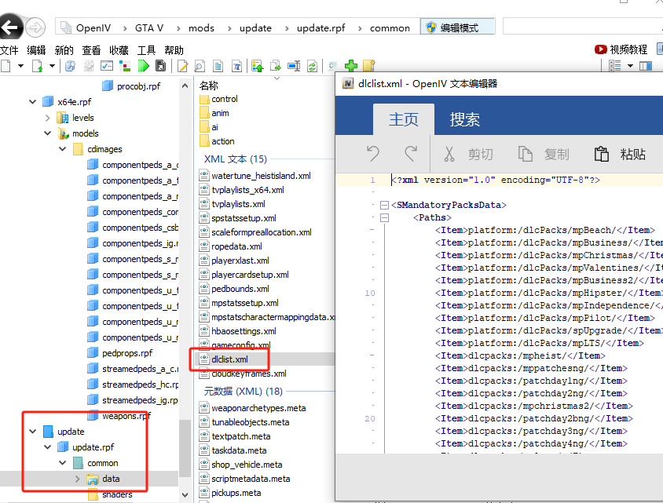Click the extract list green up-arrow icon
This screenshot has height=503, width=663.
click(x=258, y=66)
